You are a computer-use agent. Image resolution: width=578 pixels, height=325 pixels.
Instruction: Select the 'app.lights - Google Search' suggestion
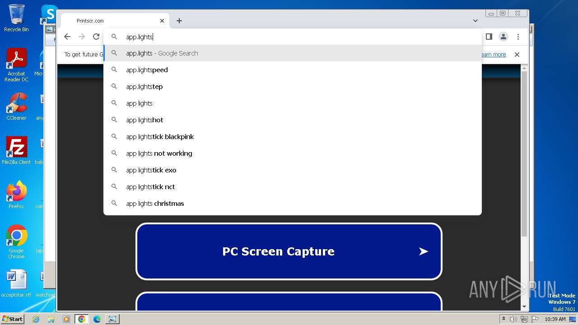(293, 53)
